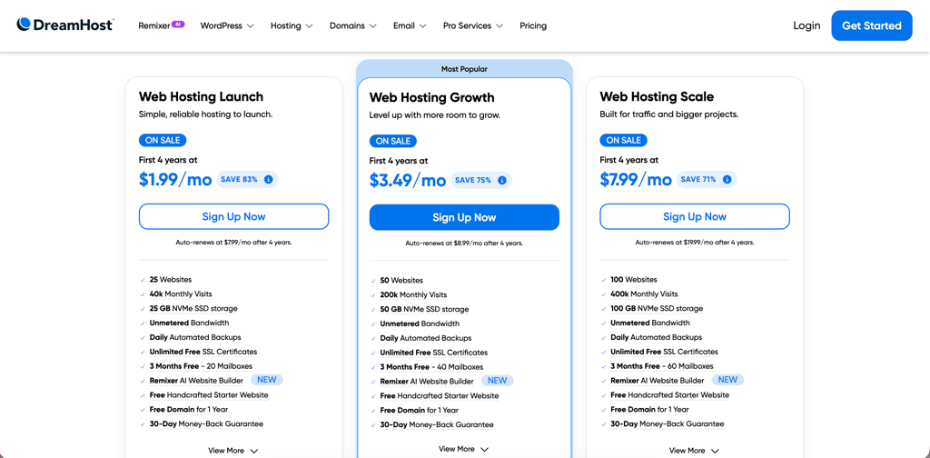Click Auto-renews at $19.99/mo text
This screenshot has height=458, width=930.
[695, 243]
